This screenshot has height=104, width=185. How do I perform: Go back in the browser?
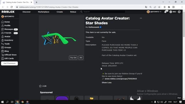click(3, 7)
